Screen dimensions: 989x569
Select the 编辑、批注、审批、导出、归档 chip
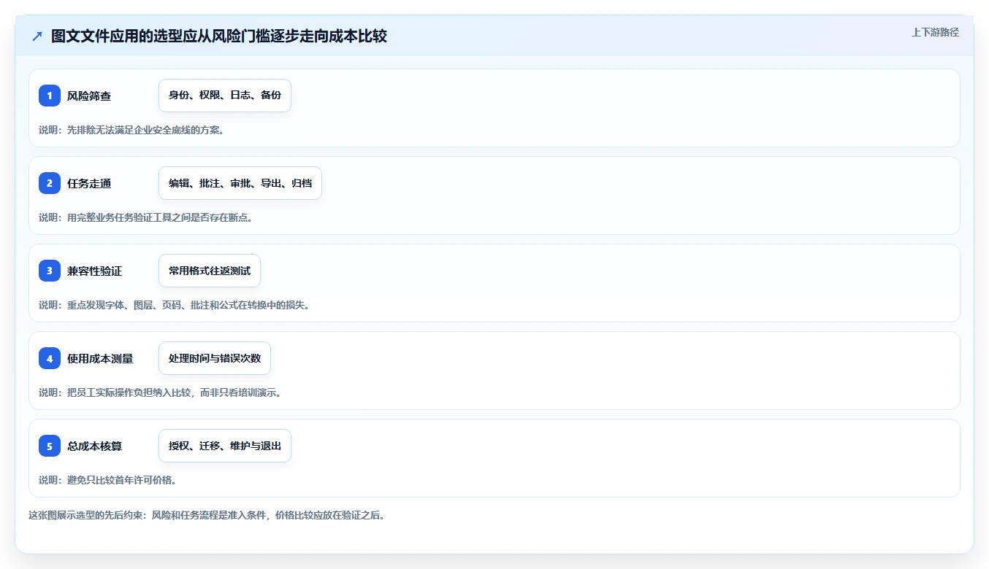click(240, 183)
